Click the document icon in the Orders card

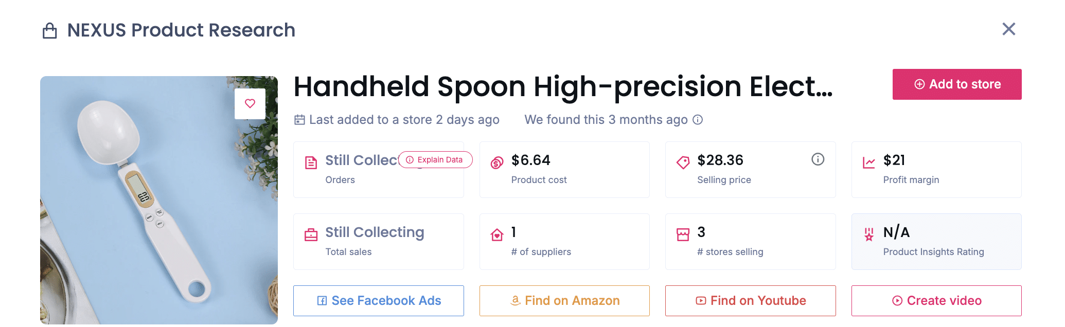(x=311, y=161)
